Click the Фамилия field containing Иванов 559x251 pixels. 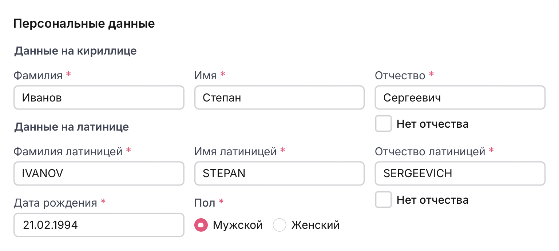pyautogui.click(x=99, y=97)
